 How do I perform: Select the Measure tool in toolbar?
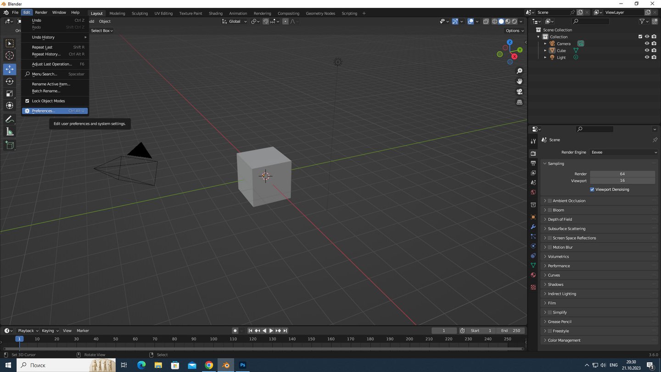[x=10, y=132]
